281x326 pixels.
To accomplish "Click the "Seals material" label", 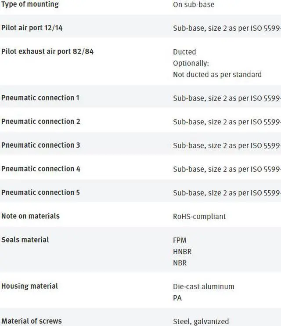I will (x=25, y=240).
